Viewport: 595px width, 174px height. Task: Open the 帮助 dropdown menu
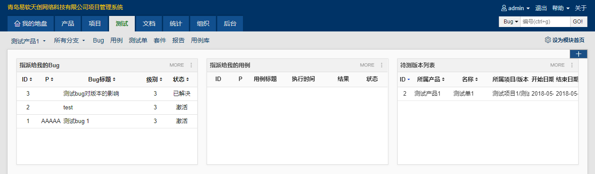pyautogui.click(x=560, y=8)
